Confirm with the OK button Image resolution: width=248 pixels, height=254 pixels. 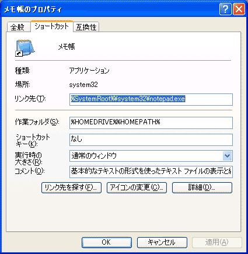[107, 242]
